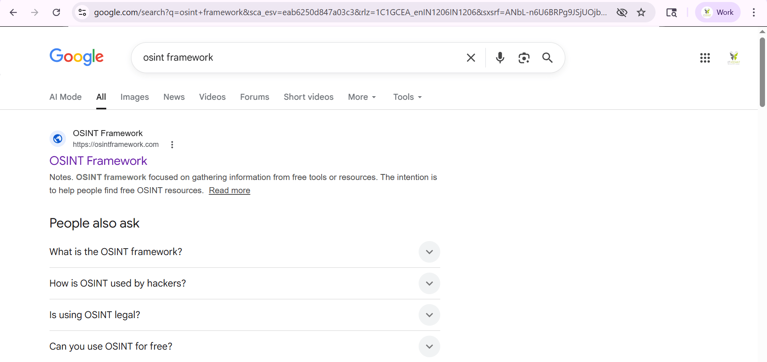
Task: Go forward to the next page
Action: pyautogui.click(x=35, y=12)
